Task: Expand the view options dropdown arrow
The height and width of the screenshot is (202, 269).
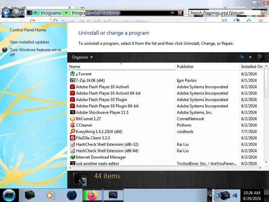Action: coord(250,57)
